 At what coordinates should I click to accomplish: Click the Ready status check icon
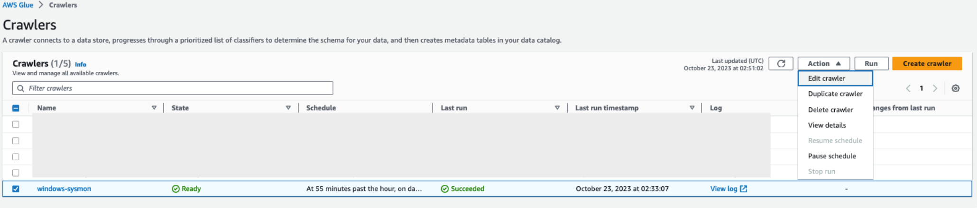coord(175,189)
